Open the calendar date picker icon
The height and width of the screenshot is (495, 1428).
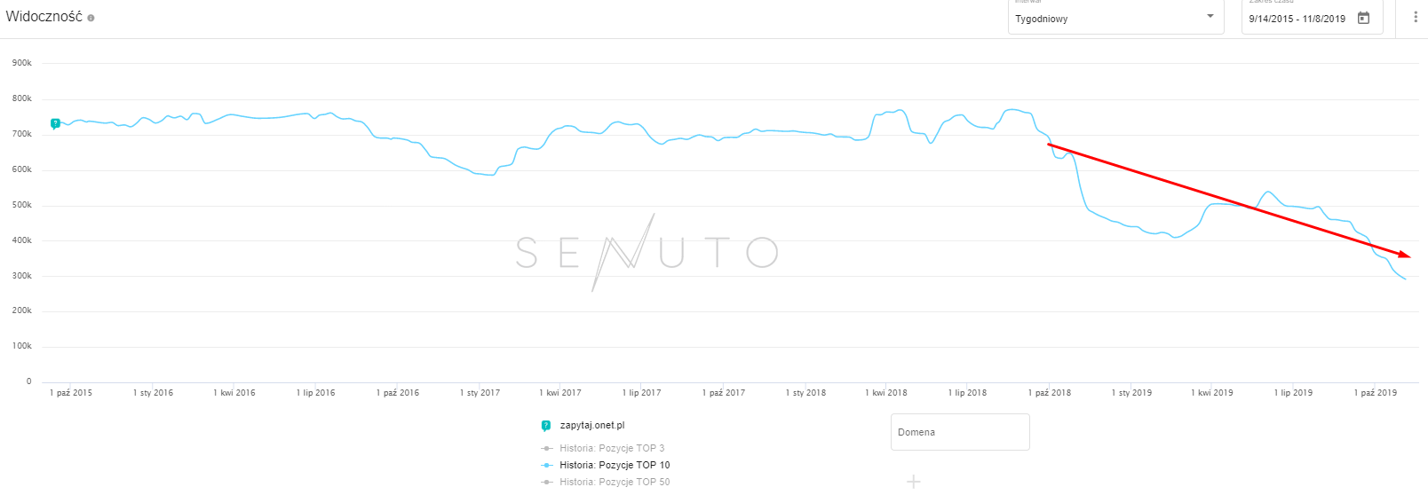pyautogui.click(x=1363, y=18)
